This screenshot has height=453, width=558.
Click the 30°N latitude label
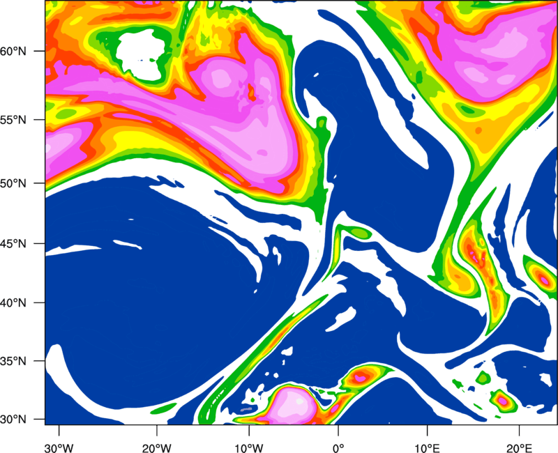click(x=13, y=420)
